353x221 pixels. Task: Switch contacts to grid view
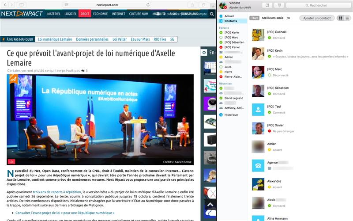tap(340, 18)
